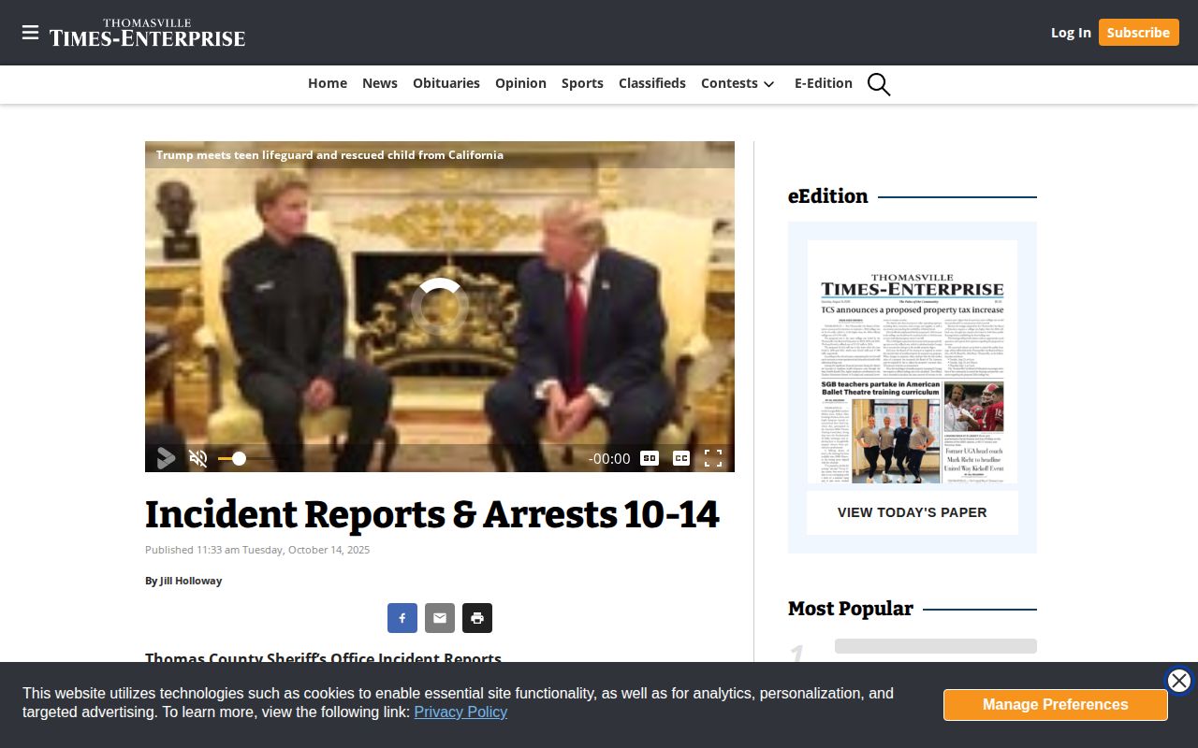Click the Most Popular section heading
This screenshot has width=1198, height=748.
851,609
